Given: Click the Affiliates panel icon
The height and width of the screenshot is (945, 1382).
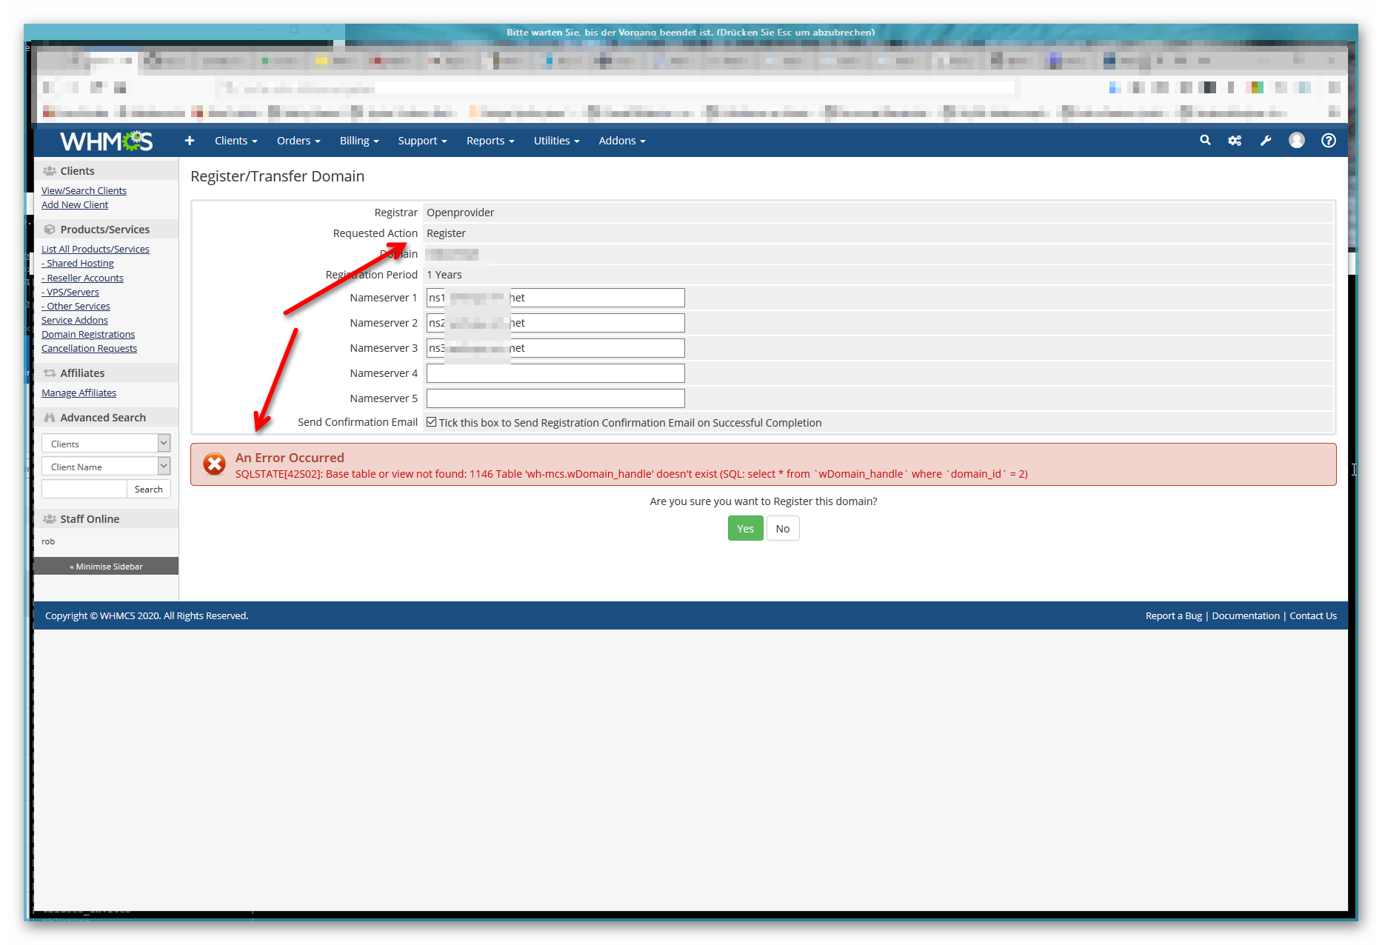Looking at the screenshot, I should (50, 373).
